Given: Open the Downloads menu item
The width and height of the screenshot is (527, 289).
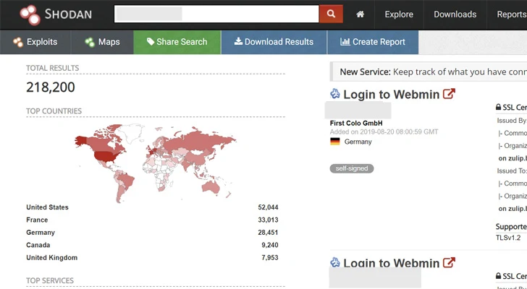Looking at the screenshot, I should [455, 14].
